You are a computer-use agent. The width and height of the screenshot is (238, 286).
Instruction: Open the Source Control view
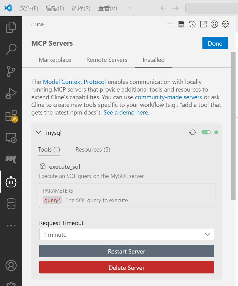coord(11,71)
